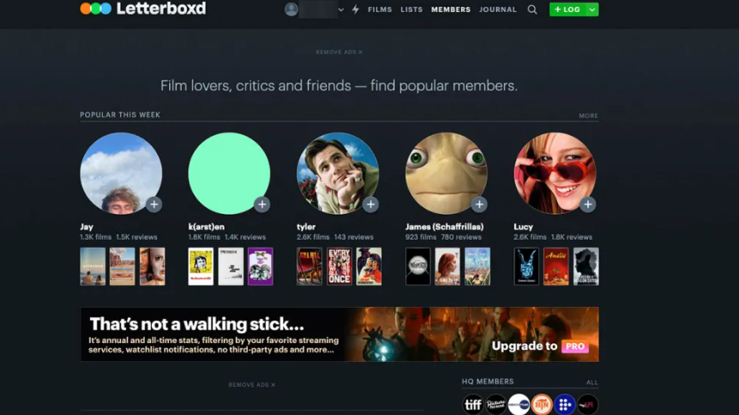The image size is (739, 415).
Task: Click the green Log button
Action: point(567,9)
